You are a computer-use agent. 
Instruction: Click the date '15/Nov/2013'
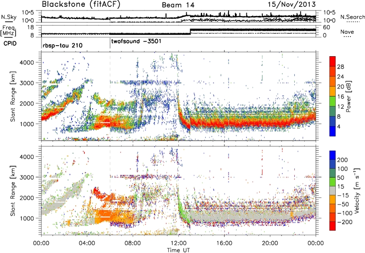point(292,5)
